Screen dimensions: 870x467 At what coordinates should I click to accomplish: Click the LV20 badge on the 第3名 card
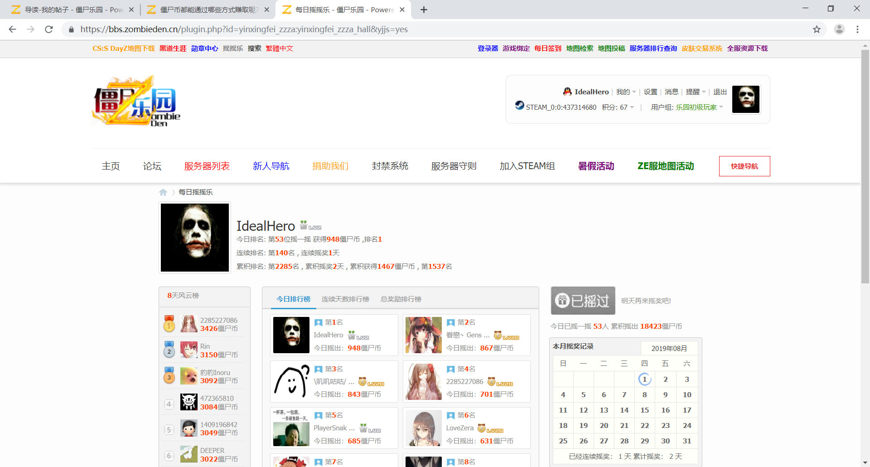pyautogui.click(x=371, y=382)
